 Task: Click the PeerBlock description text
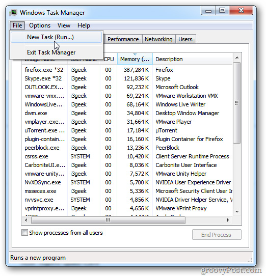coord(167,148)
